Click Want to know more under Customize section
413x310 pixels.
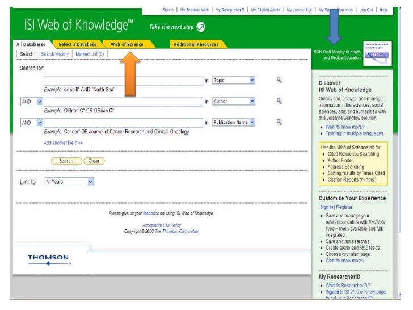345,261
